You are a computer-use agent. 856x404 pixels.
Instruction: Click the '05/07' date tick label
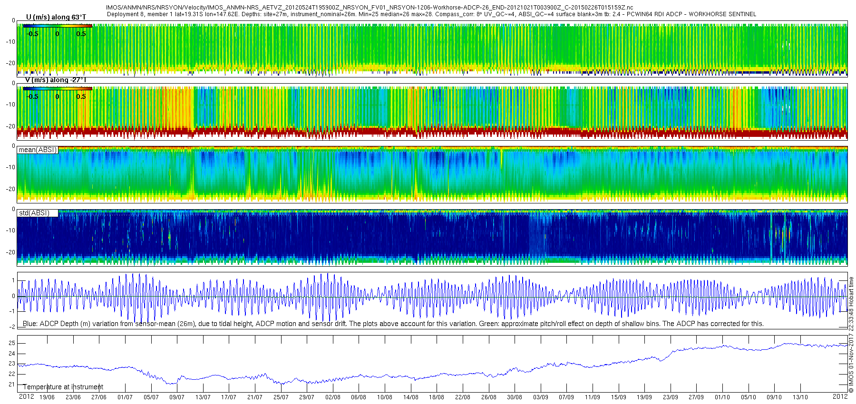coord(151,397)
